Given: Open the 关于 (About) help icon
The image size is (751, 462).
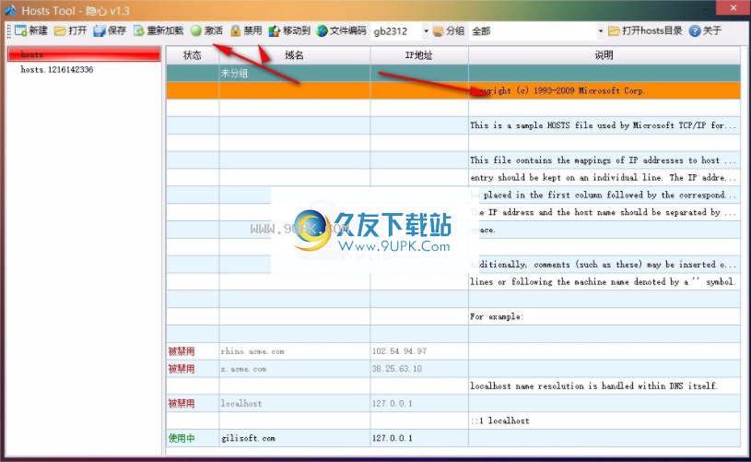Looking at the screenshot, I should click(695, 31).
